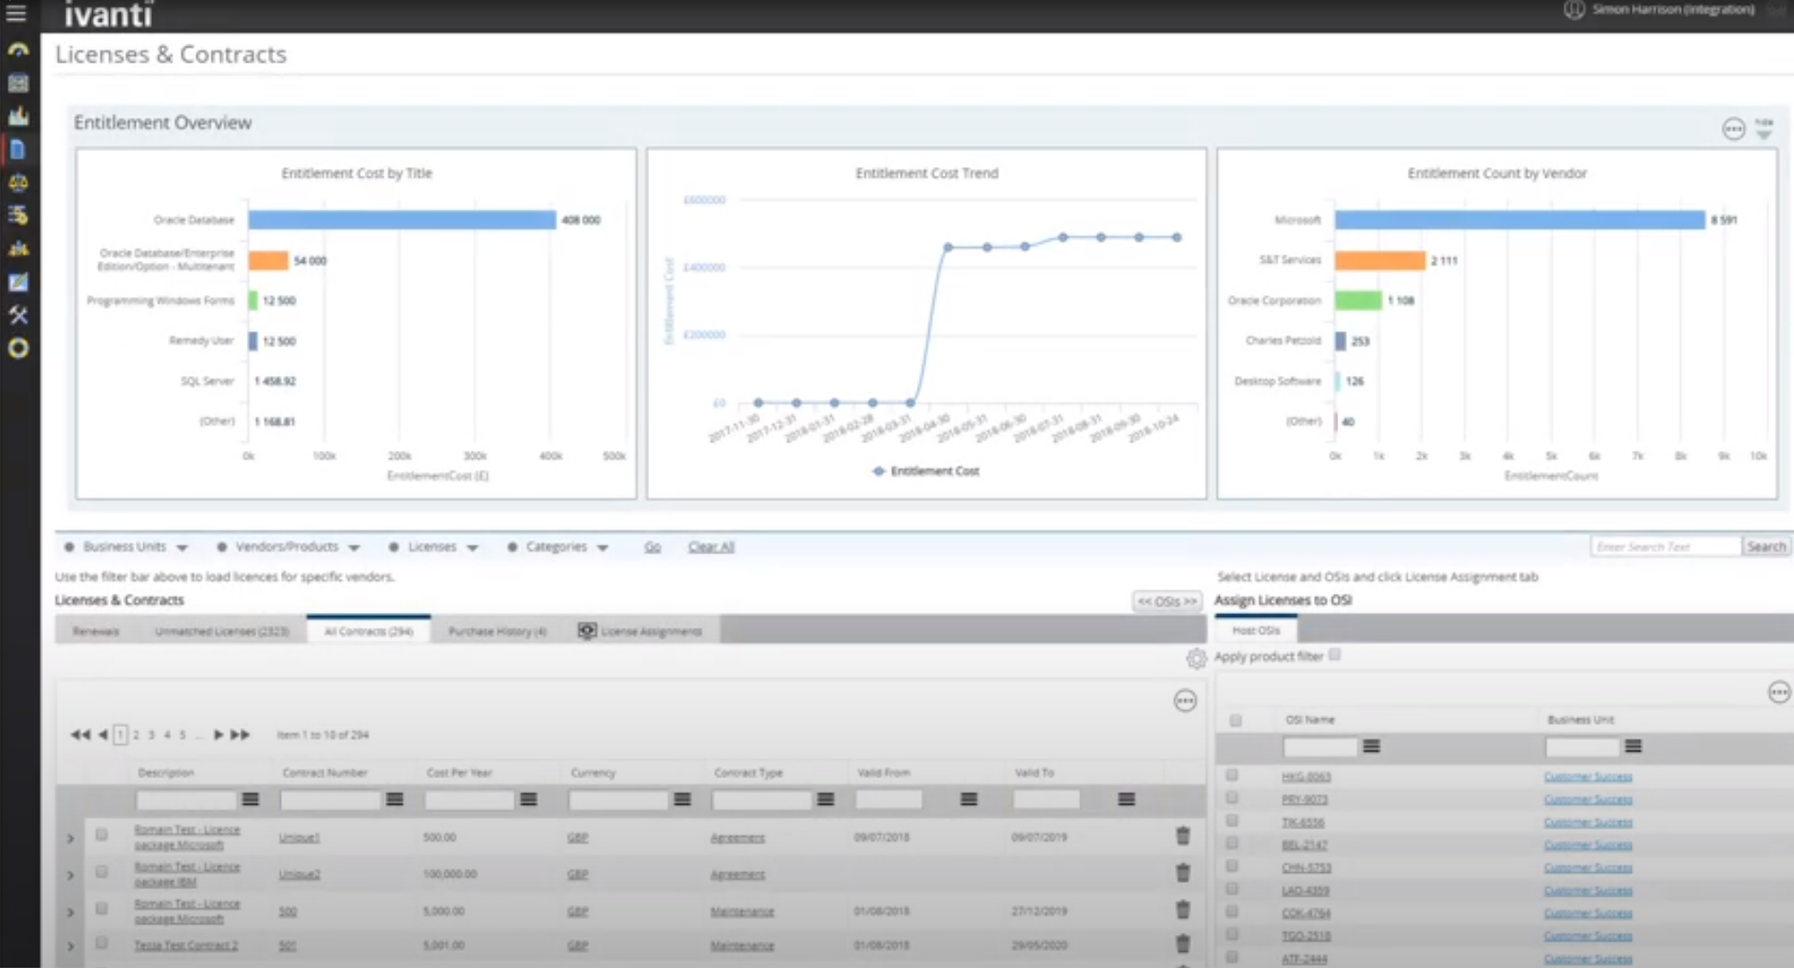Tick checkbox for OSI BEL-2147
The width and height of the screenshot is (1794, 968).
[x=1232, y=843]
